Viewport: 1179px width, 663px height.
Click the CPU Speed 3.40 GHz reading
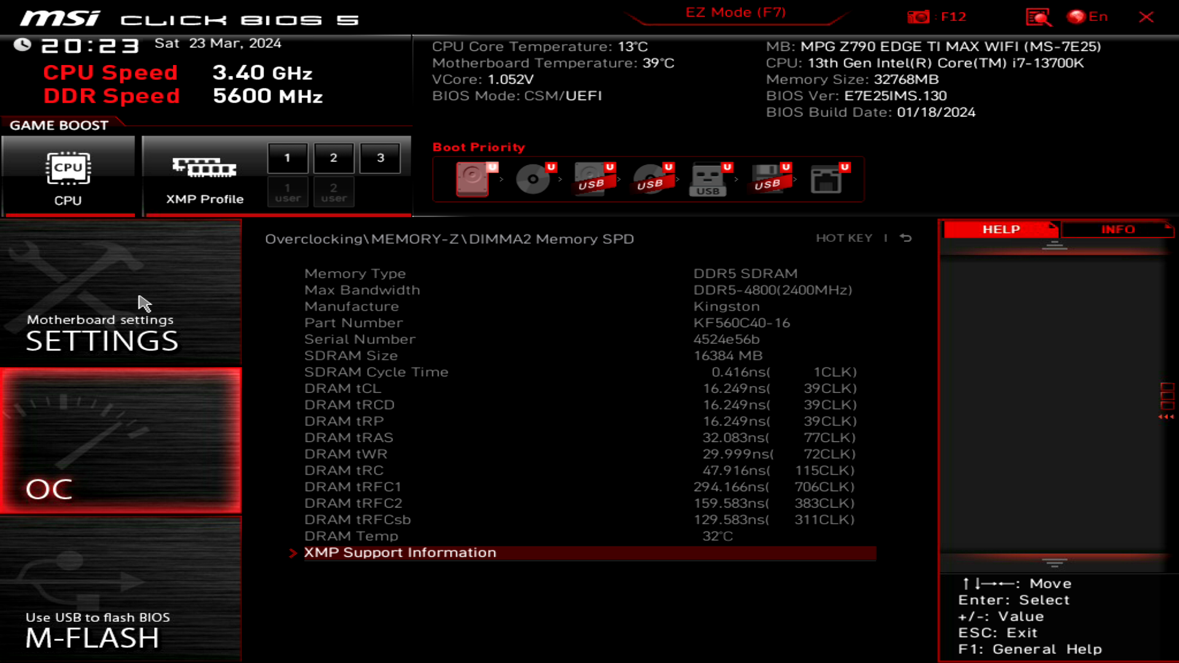177,72
